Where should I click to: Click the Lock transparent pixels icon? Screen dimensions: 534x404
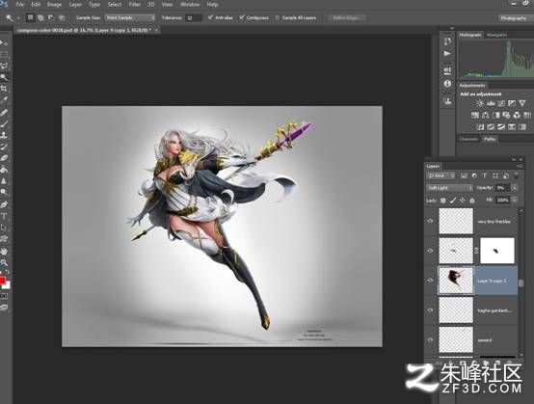pos(443,201)
